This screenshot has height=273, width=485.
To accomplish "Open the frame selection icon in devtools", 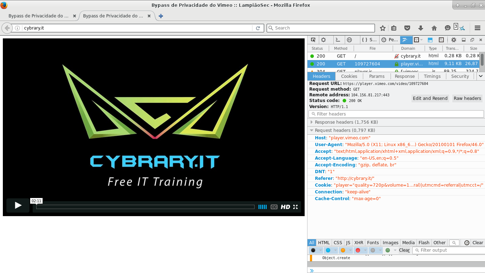I will coord(416,40).
